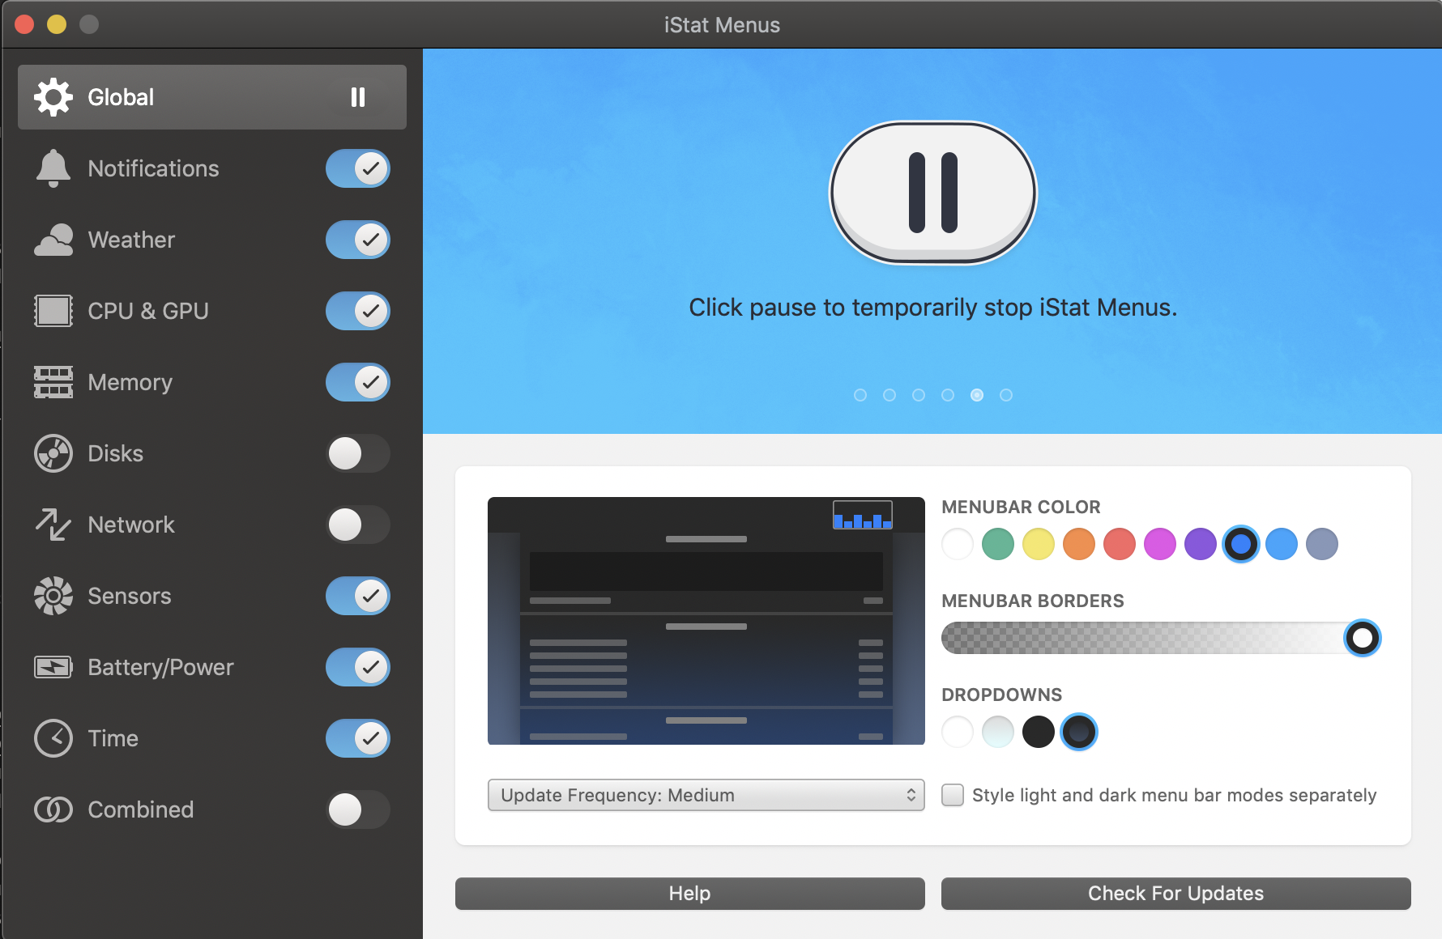This screenshot has height=939, width=1442.
Task: Click Check For Updates button
Action: pyautogui.click(x=1176, y=894)
